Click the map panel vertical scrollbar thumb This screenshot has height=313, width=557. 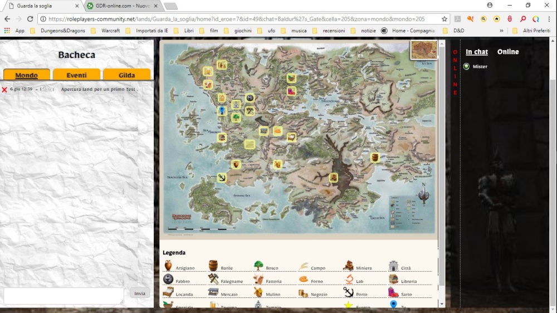pyautogui.click(x=442, y=165)
